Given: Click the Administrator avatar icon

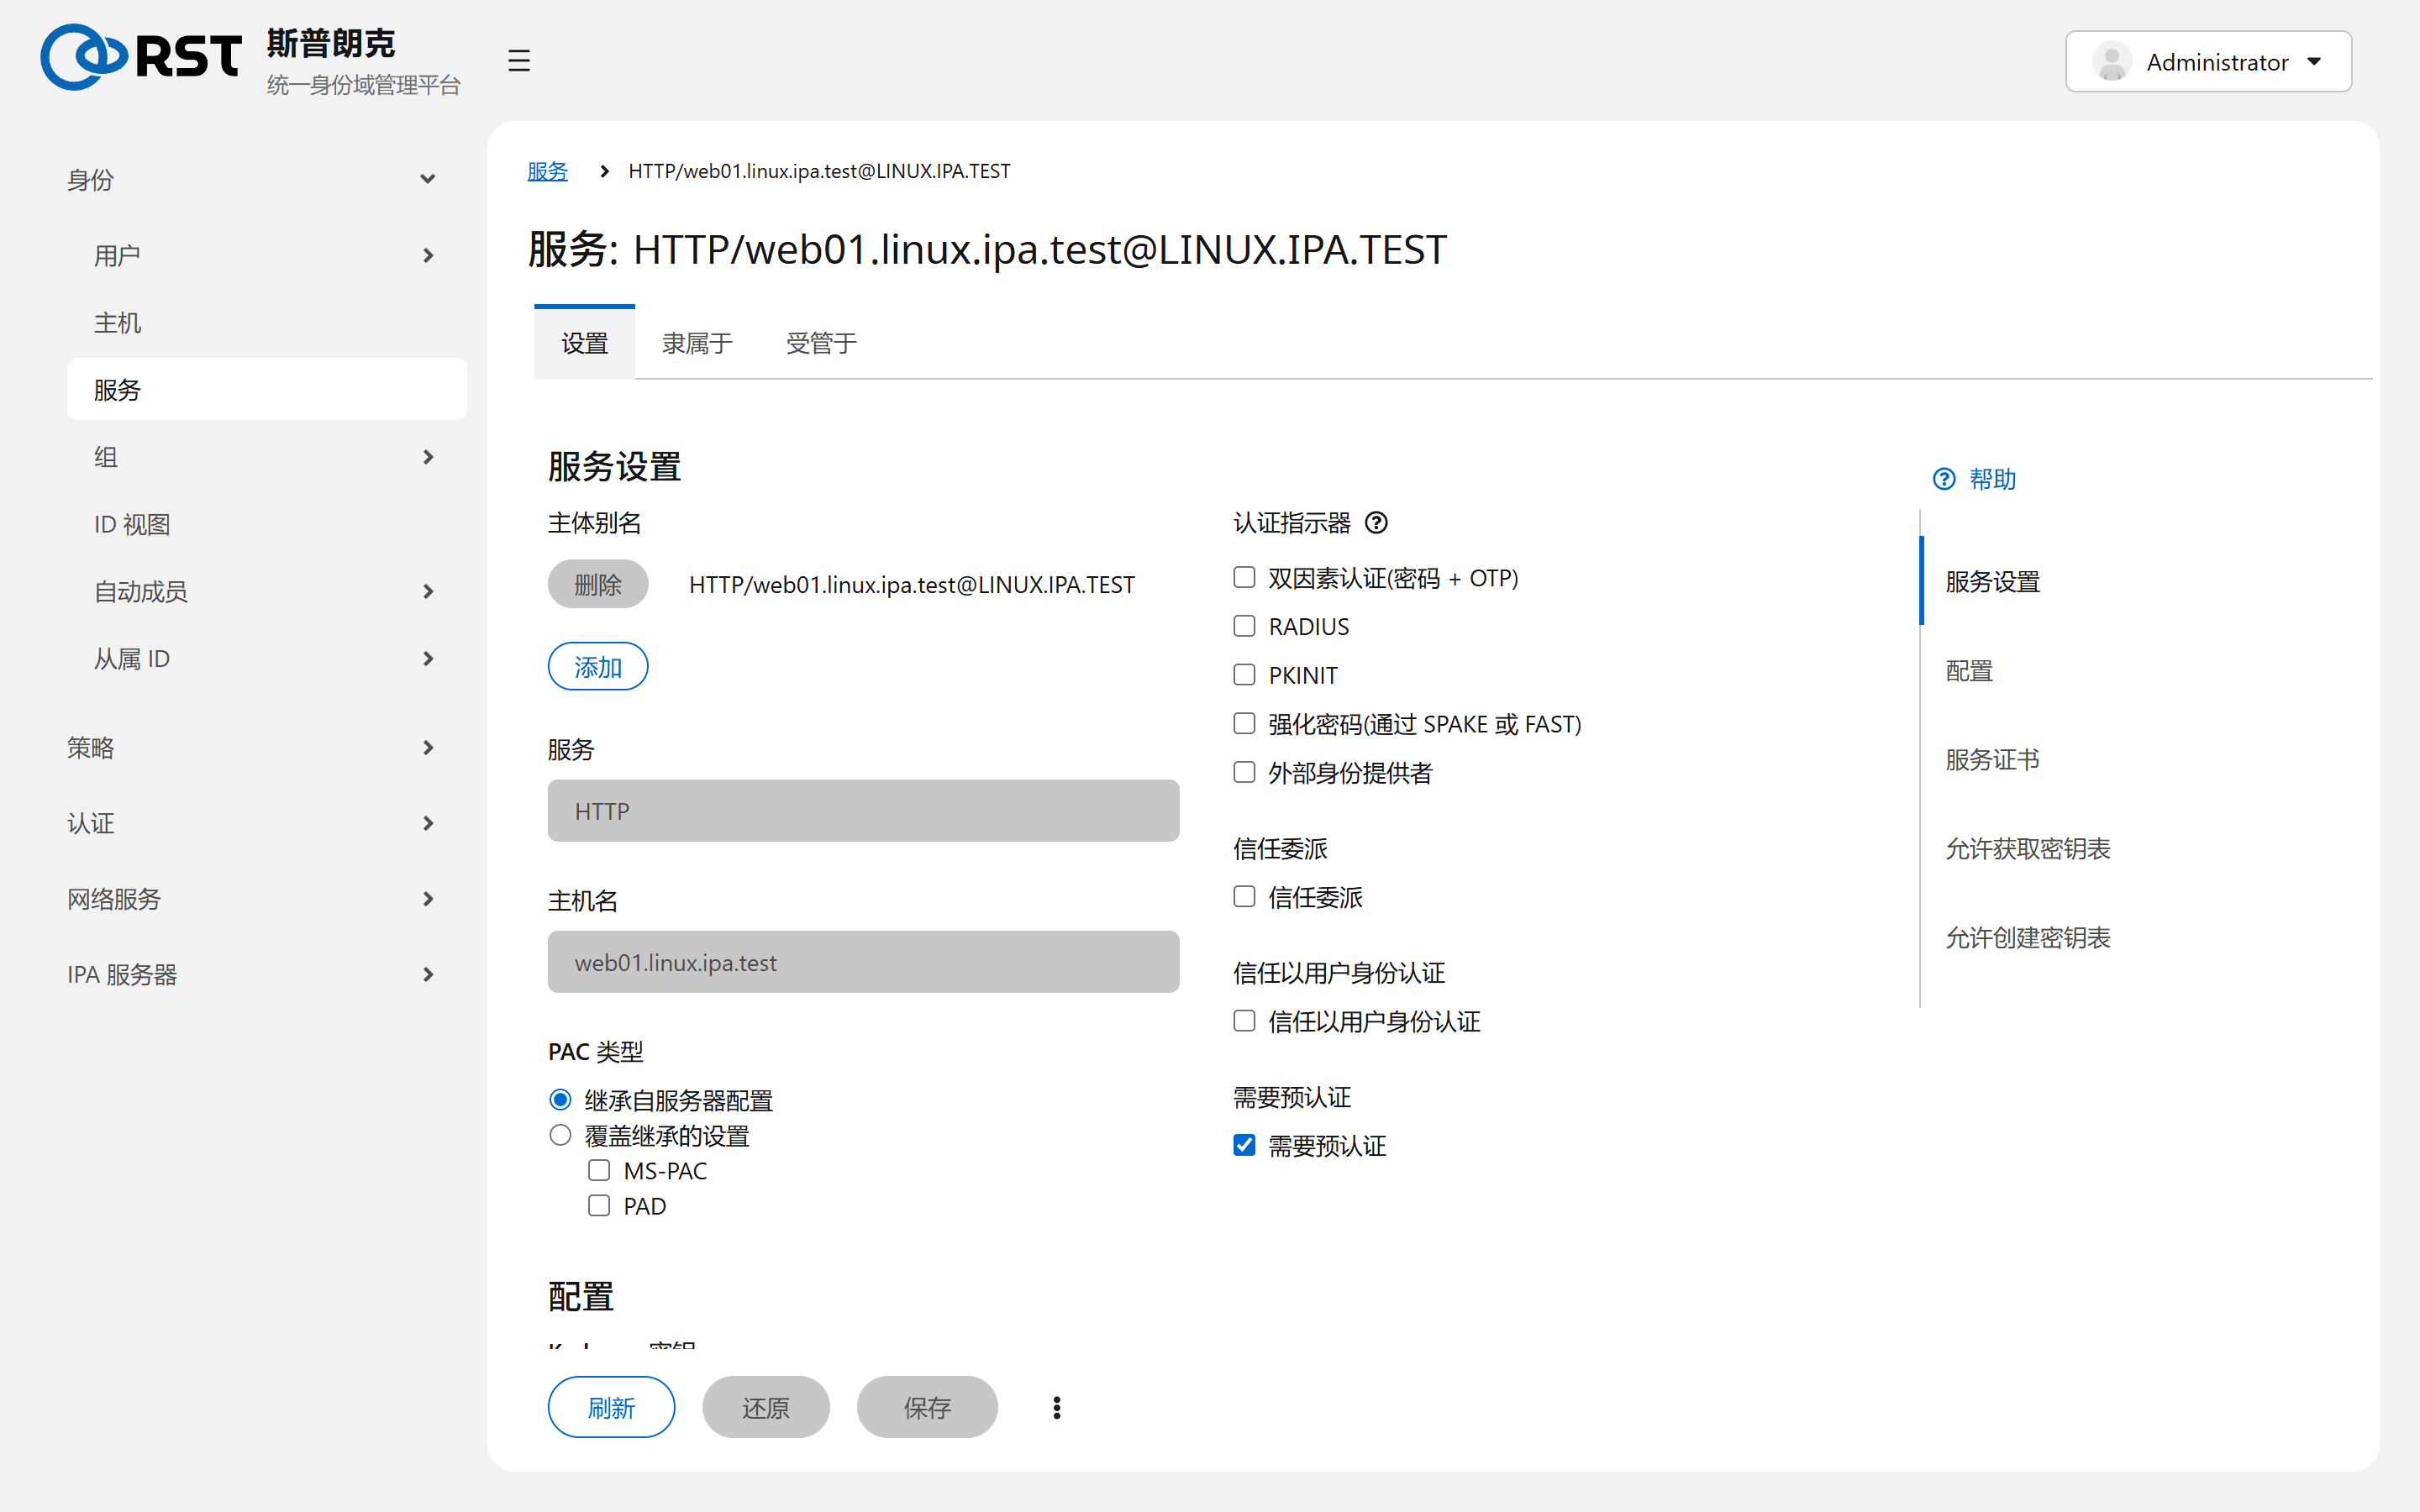Looking at the screenshot, I should (2111, 62).
